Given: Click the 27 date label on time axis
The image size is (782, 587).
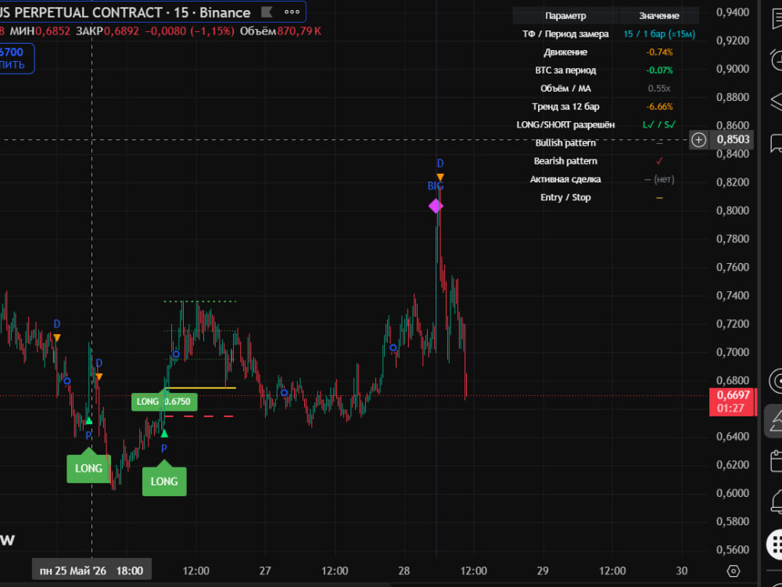Looking at the screenshot, I should point(265,571).
